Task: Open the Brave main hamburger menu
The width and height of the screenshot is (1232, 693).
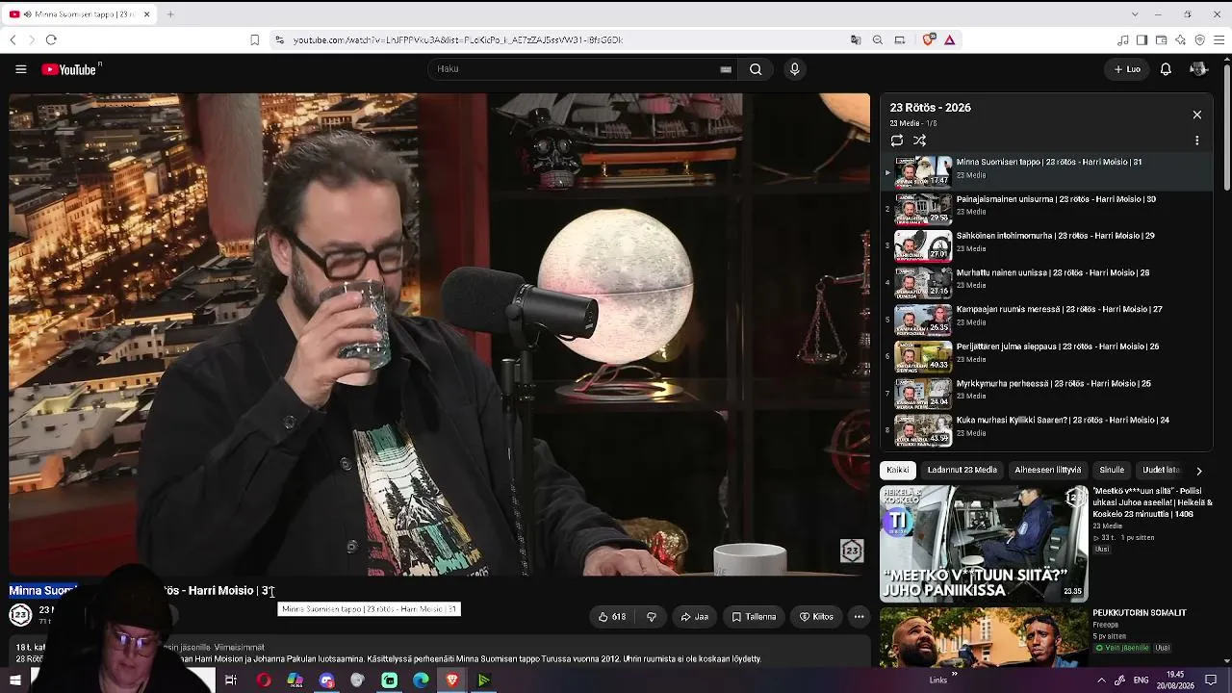Action: (1219, 39)
